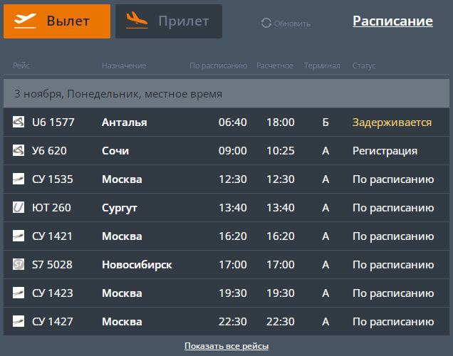Switch to the Вылет departures tab
The width and height of the screenshot is (453, 356).
point(57,21)
